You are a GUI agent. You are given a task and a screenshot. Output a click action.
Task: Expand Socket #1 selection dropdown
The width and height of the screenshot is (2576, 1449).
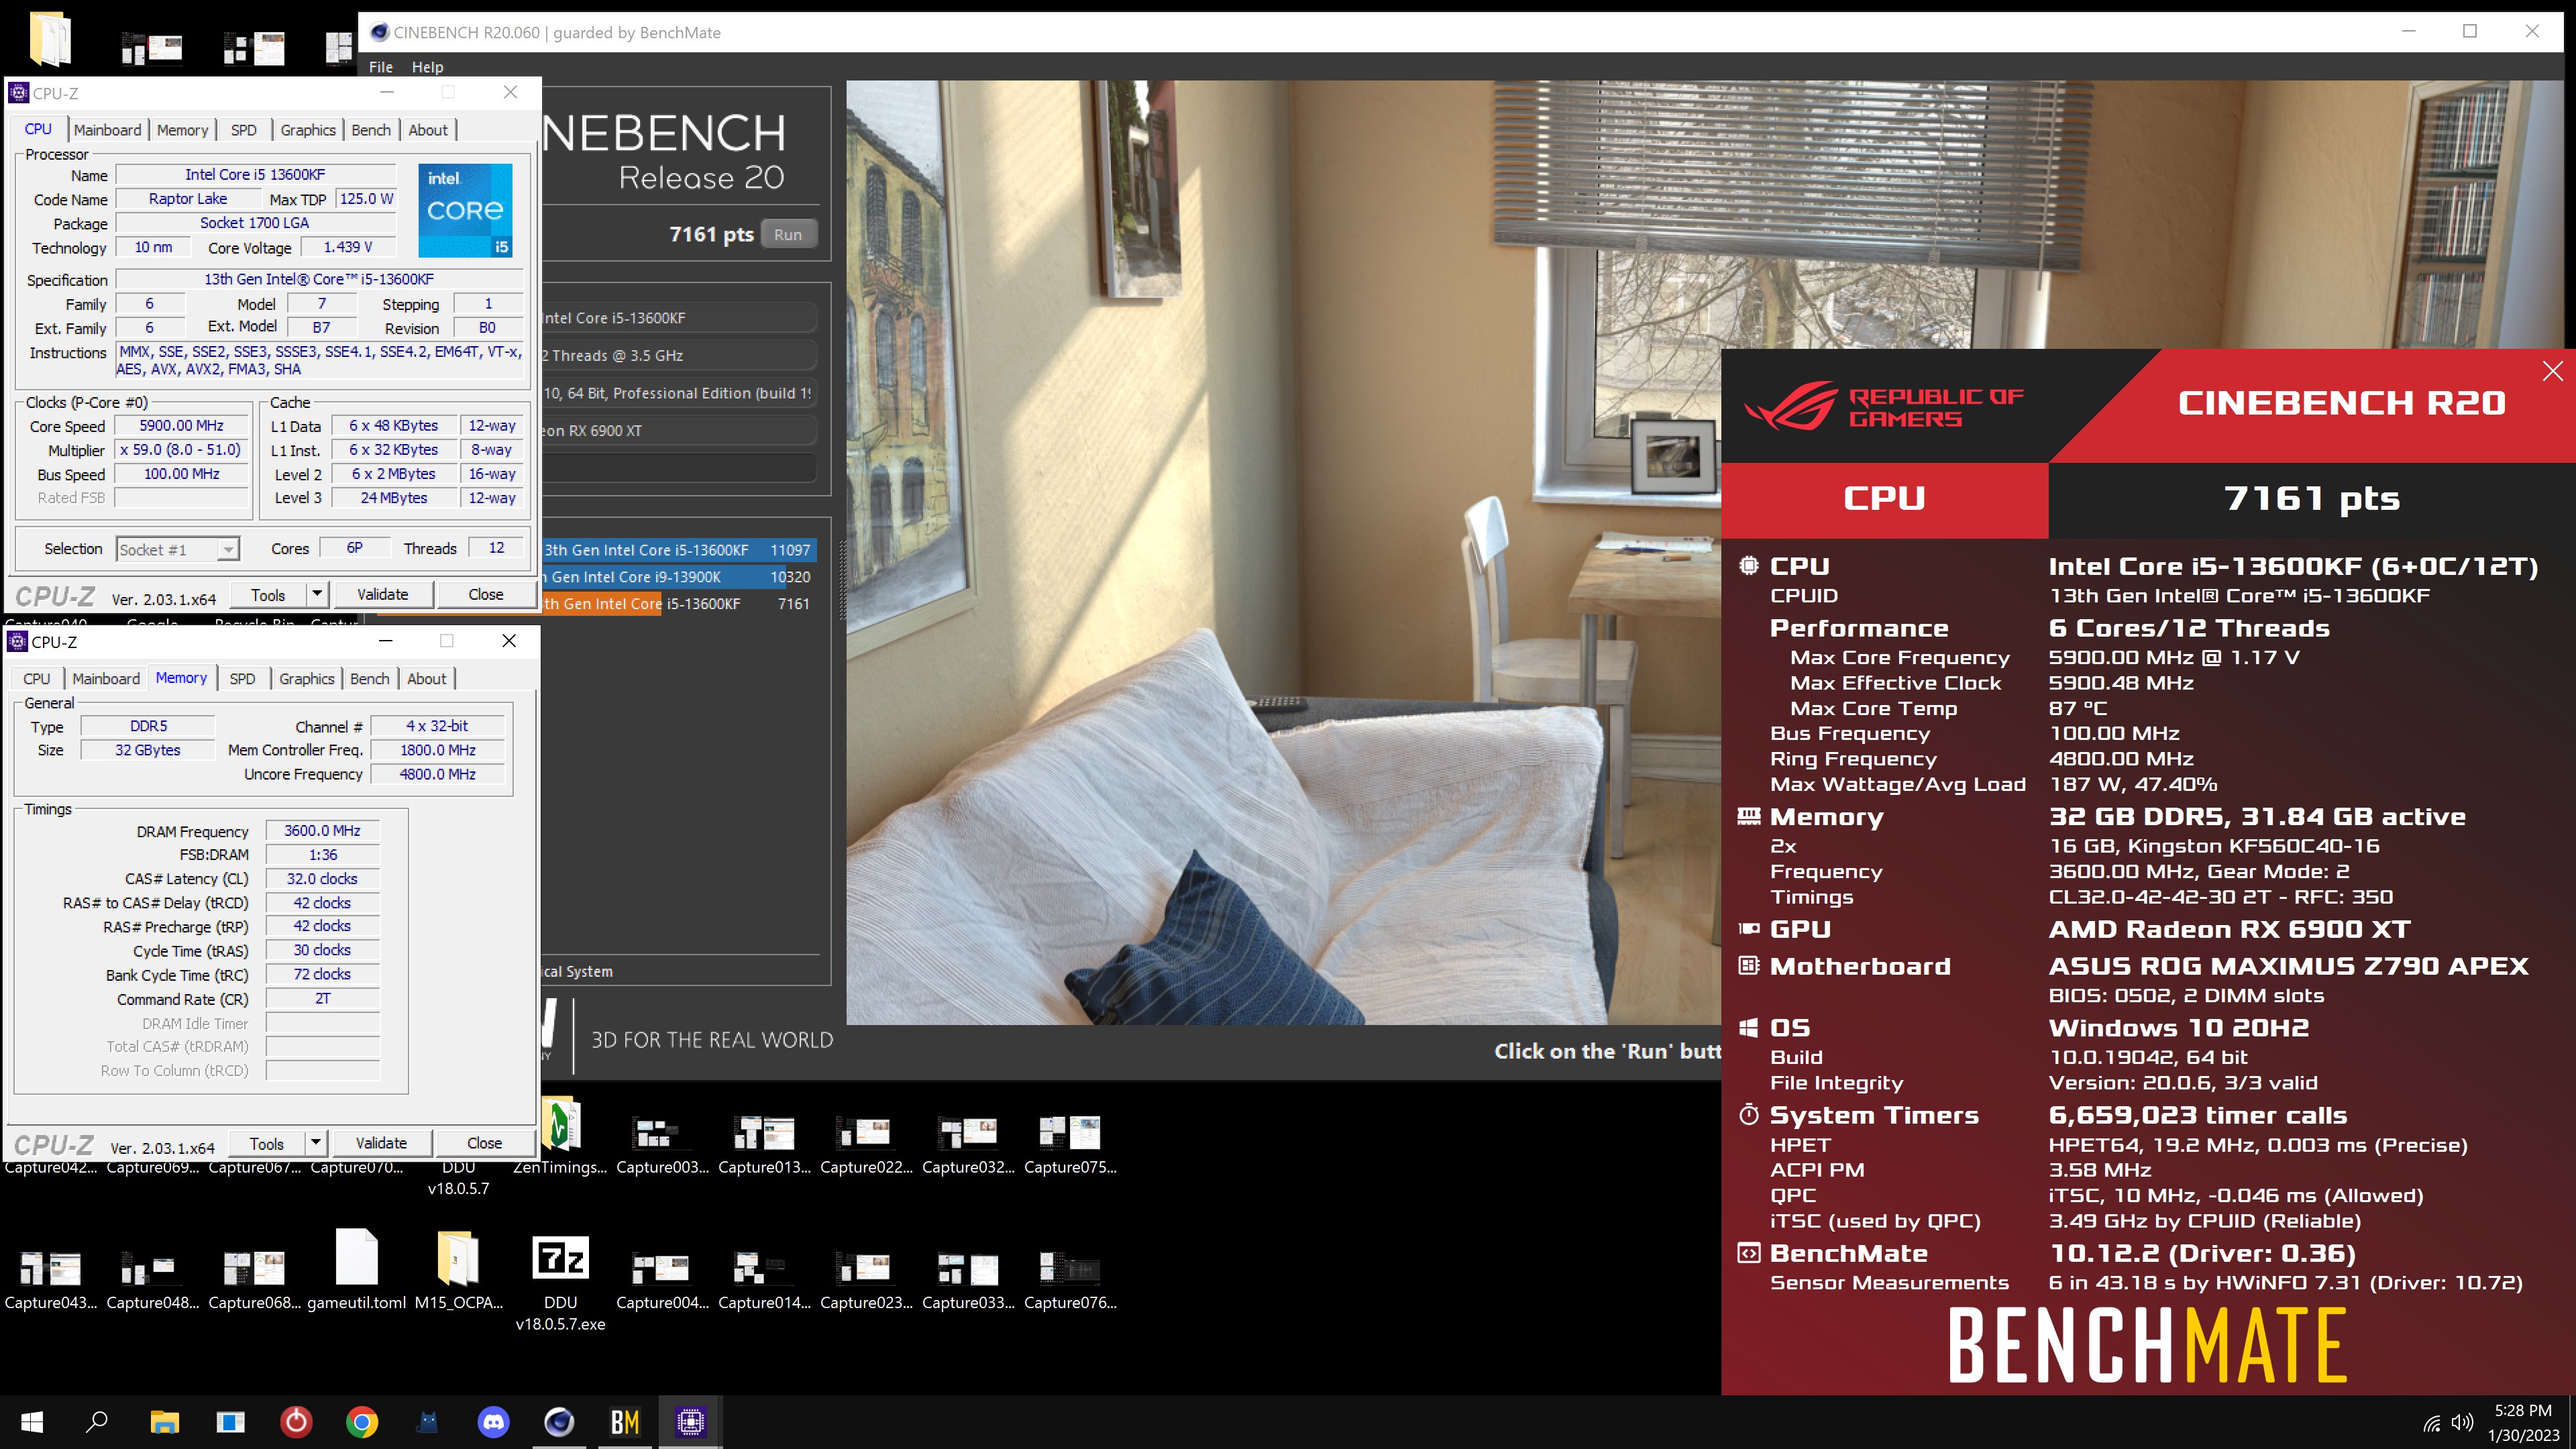[x=228, y=549]
